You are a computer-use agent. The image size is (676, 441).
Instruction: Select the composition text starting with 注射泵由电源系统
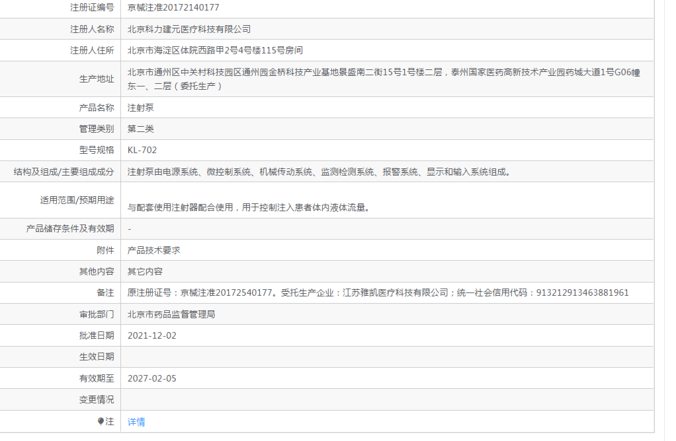tap(319, 172)
